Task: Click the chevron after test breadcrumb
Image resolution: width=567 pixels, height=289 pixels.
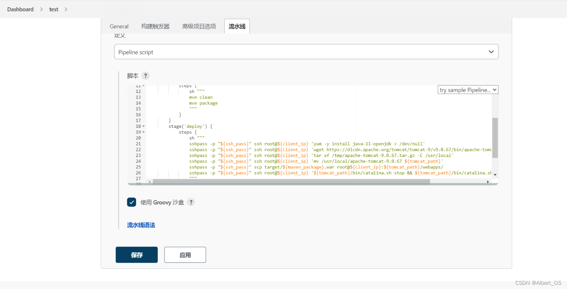Action: click(x=66, y=9)
